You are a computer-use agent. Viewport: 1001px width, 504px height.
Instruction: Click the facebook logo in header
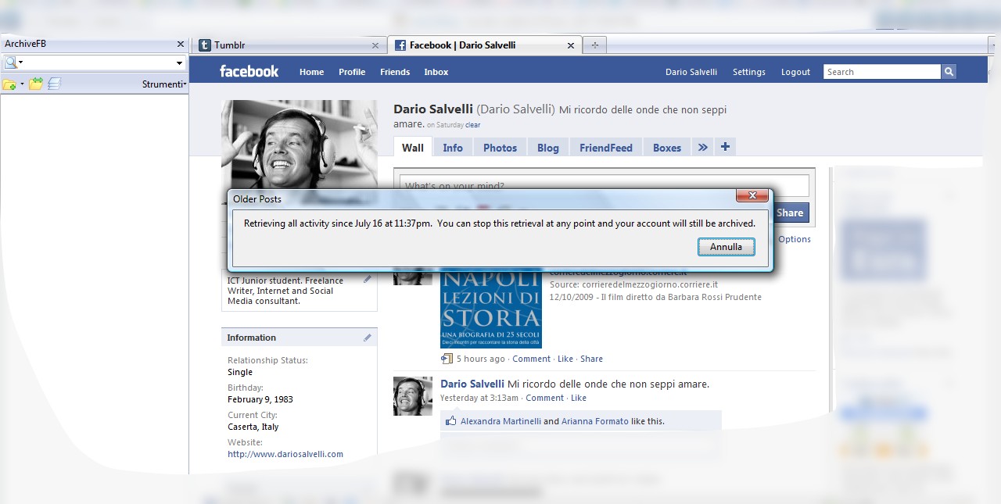pyautogui.click(x=249, y=72)
